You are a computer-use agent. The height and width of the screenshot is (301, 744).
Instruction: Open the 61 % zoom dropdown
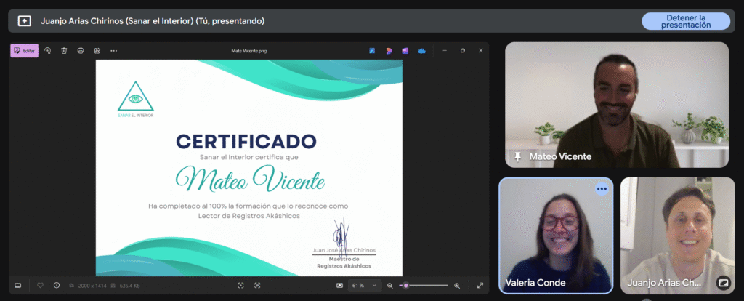coord(365,285)
